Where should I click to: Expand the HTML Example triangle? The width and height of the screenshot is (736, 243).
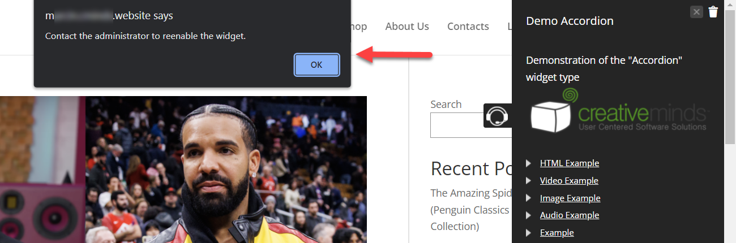tap(529, 163)
